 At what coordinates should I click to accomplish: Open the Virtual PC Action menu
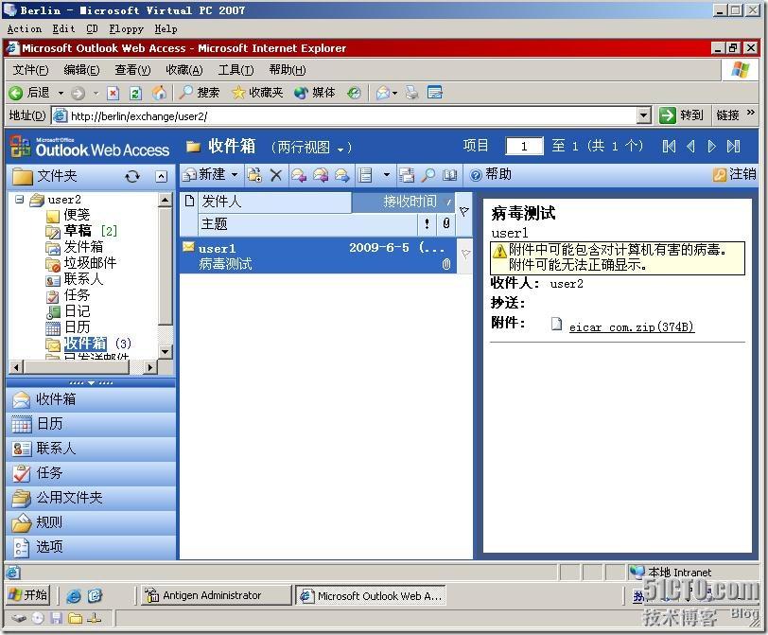coord(25,29)
